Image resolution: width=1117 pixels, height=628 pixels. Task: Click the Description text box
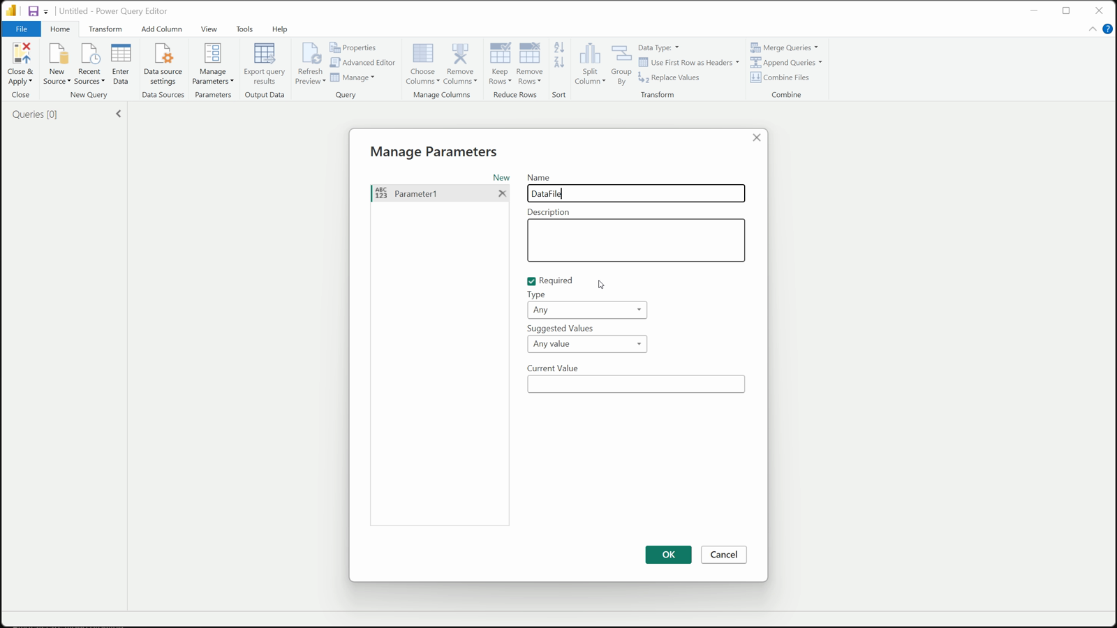click(x=636, y=241)
